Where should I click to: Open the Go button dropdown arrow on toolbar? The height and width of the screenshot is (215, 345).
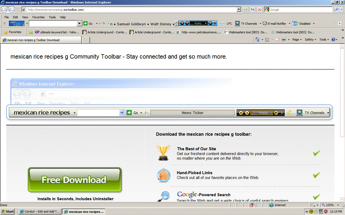point(97,24)
